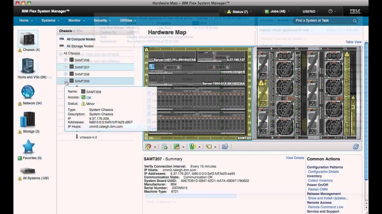Viewport: 382px width, 214px height.
Task: Click the compliance checklist toolbar icon
Action: click(164, 147)
